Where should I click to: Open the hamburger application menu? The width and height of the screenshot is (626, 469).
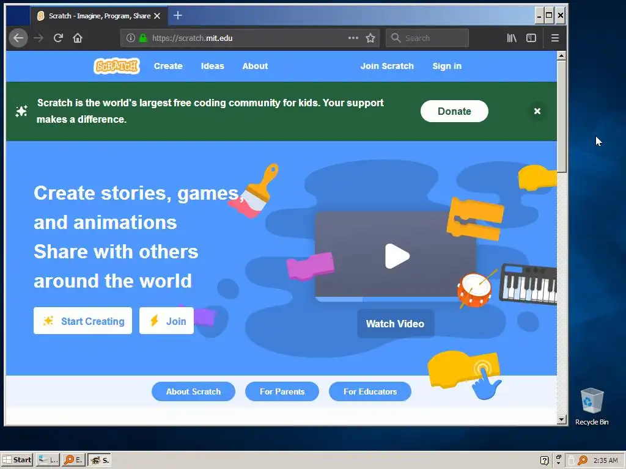555,38
